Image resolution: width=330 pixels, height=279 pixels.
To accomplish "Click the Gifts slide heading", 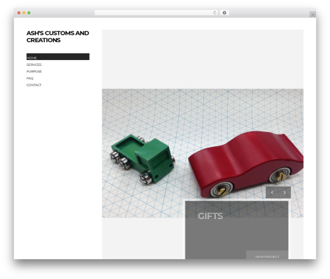I will [x=211, y=216].
